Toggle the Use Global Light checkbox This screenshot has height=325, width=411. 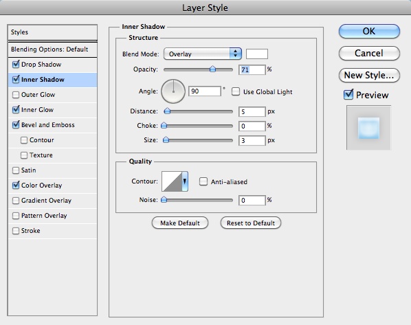(x=236, y=91)
